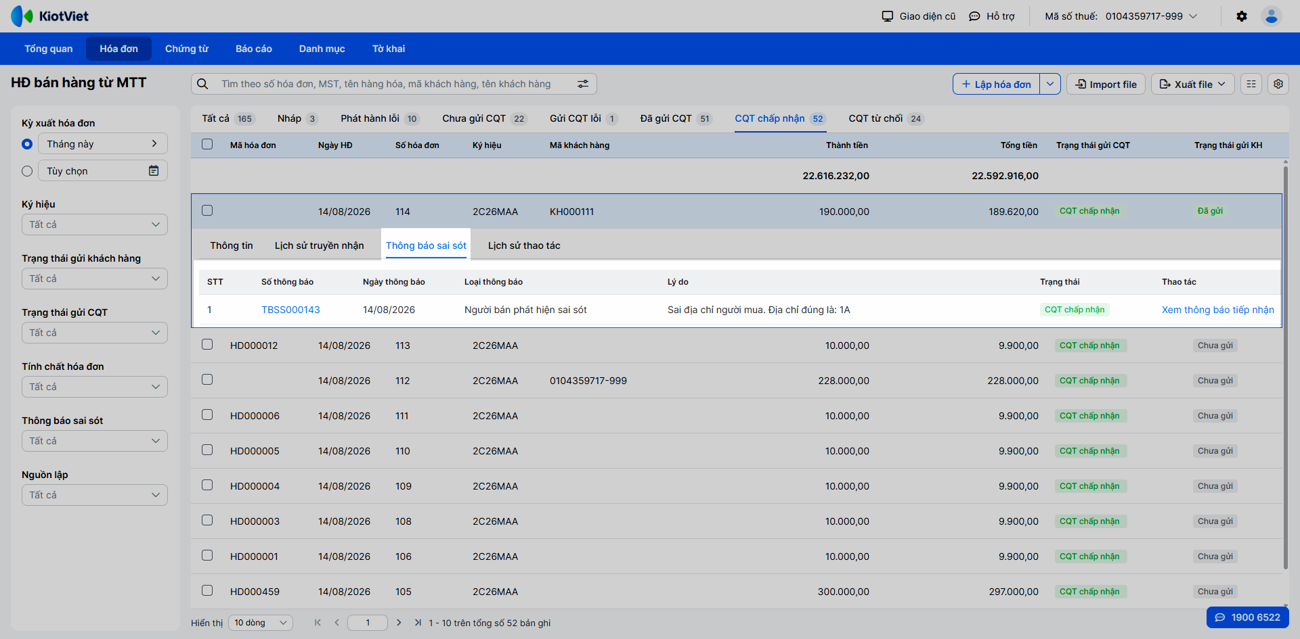Check the invoice 114 row checkbox
This screenshot has height=639, width=1300.
pos(207,210)
